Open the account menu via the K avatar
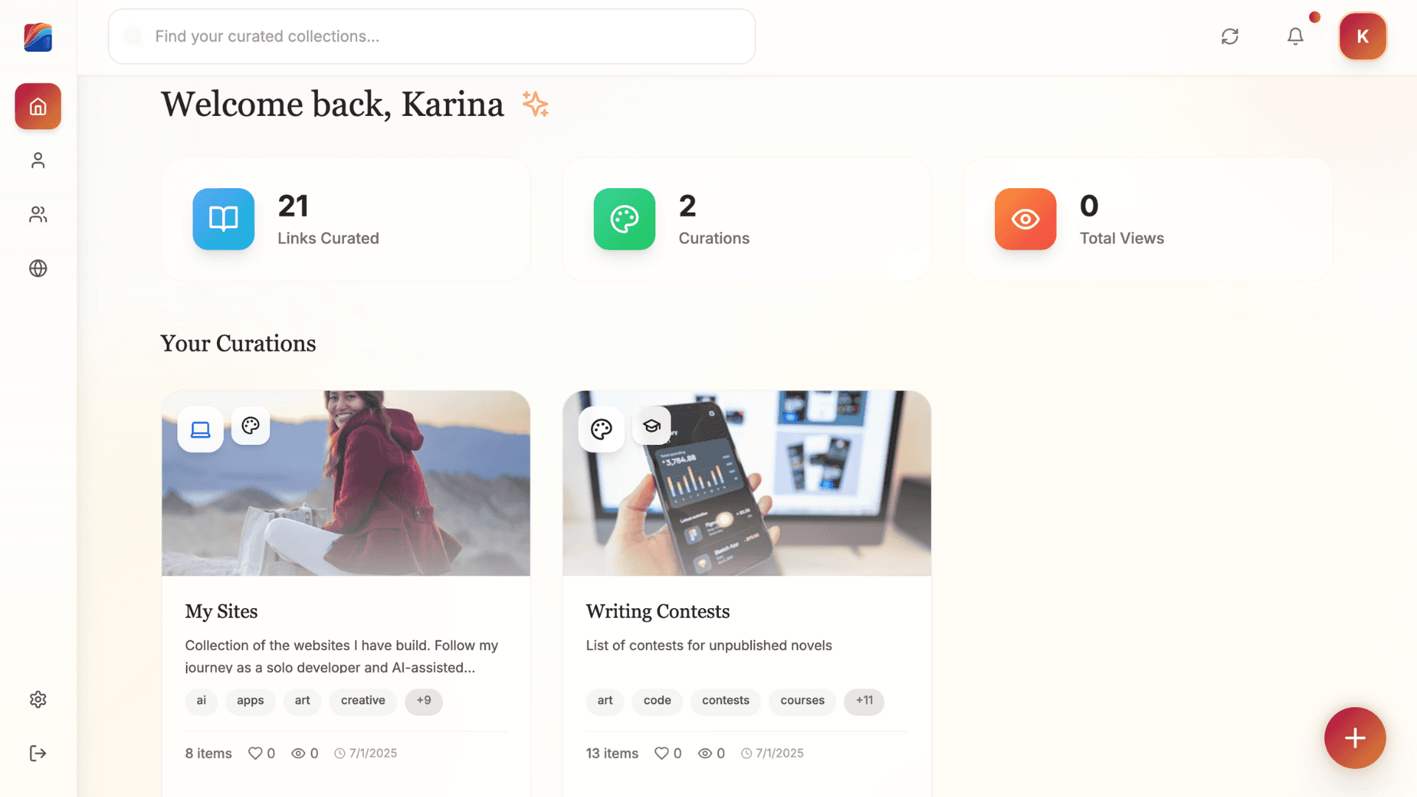This screenshot has width=1417, height=797. pos(1362,36)
